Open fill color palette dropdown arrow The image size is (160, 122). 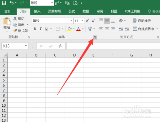(74, 29)
